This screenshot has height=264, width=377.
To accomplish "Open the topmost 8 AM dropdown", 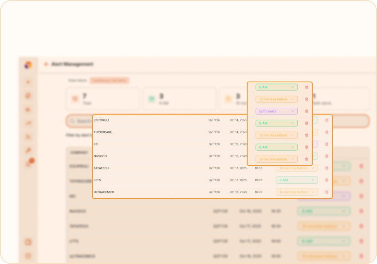I will 276,87.
